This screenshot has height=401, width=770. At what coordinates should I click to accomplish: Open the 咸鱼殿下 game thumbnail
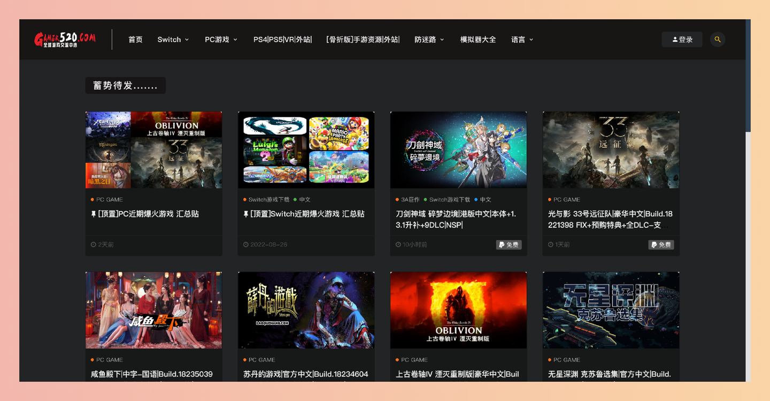click(154, 310)
